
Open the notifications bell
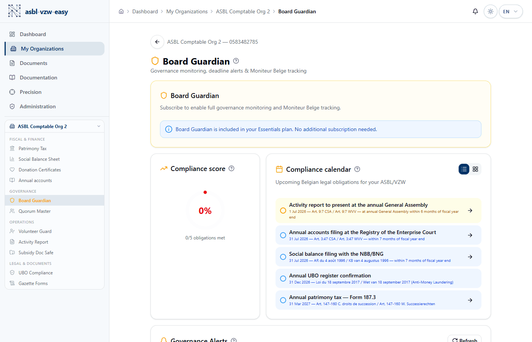pos(475,11)
